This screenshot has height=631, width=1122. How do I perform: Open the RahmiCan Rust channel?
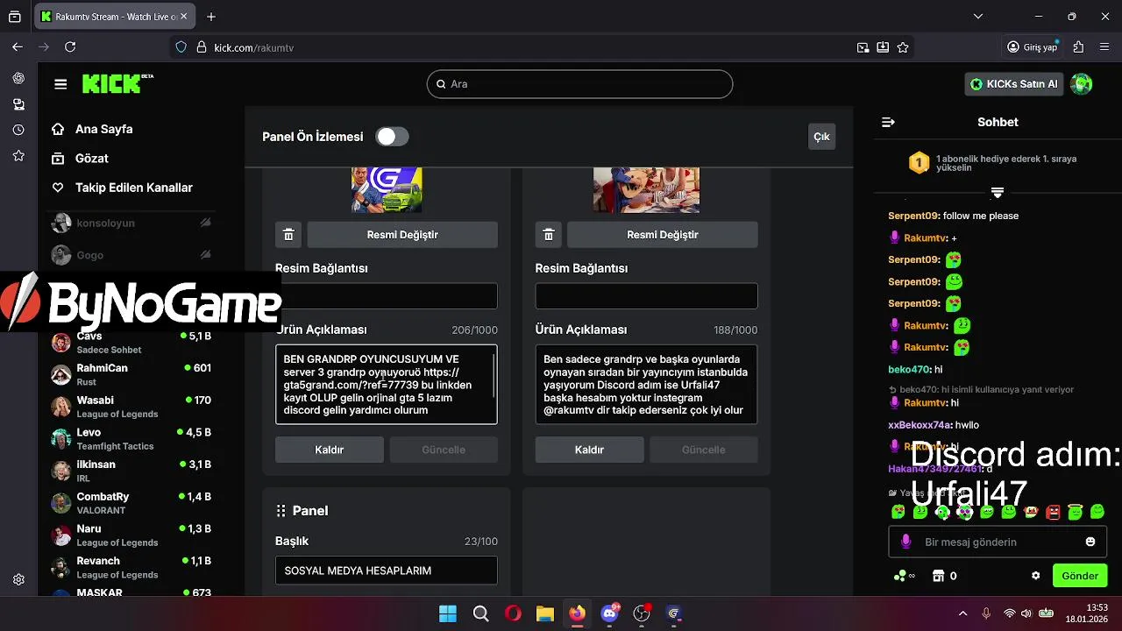(131, 375)
